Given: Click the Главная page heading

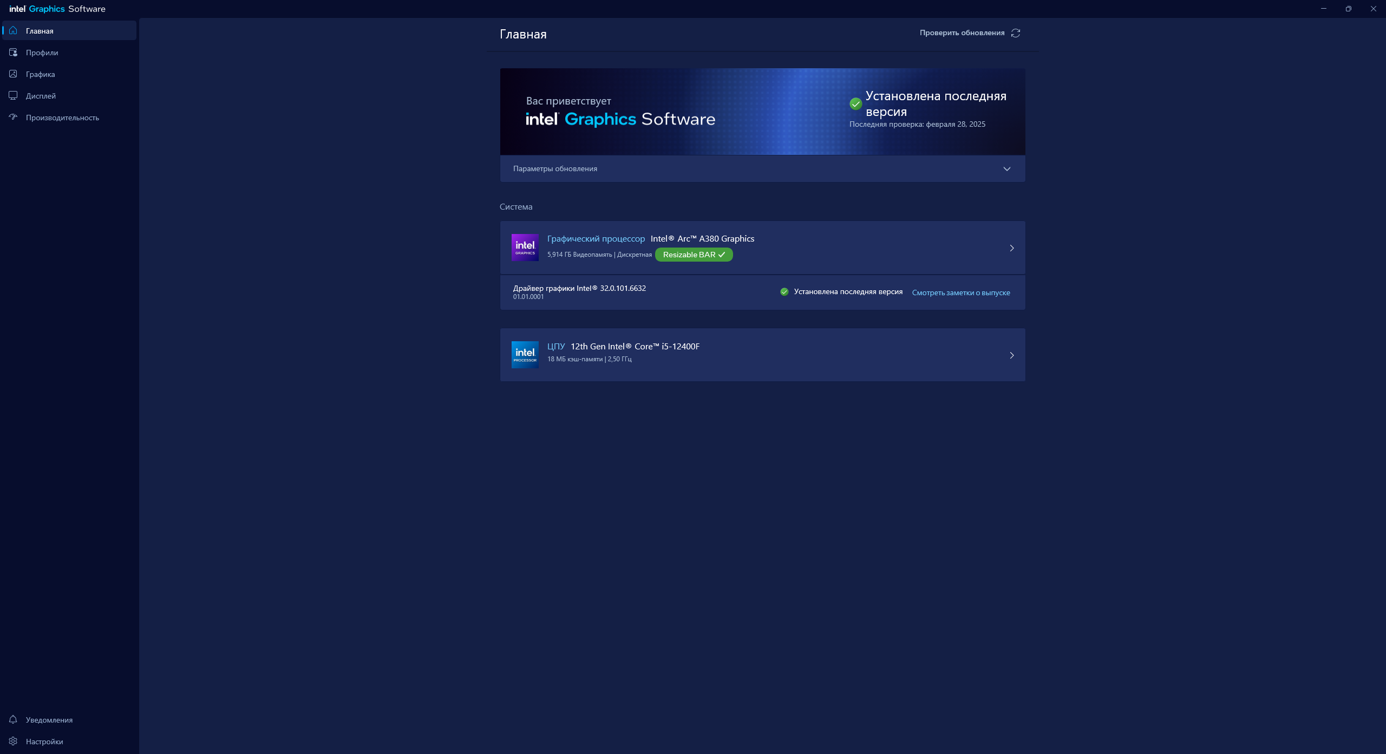Looking at the screenshot, I should tap(523, 34).
